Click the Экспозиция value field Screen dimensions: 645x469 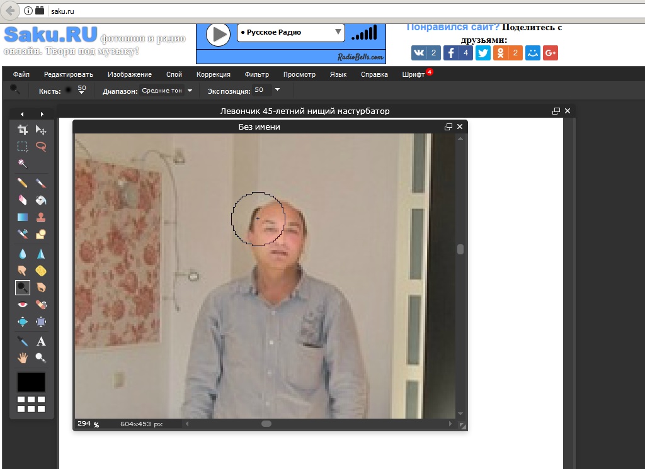tap(263, 90)
